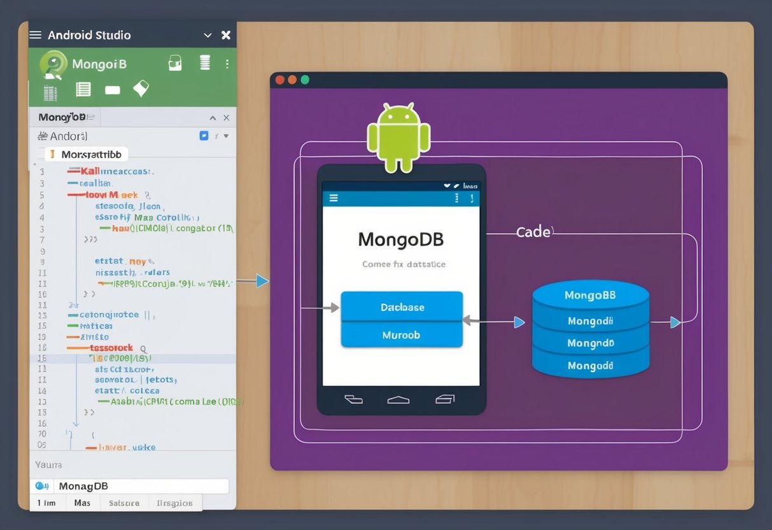Select the bottom 'Mongodd' layer of the cylinder
The image size is (772, 530).
pos(591,366)
